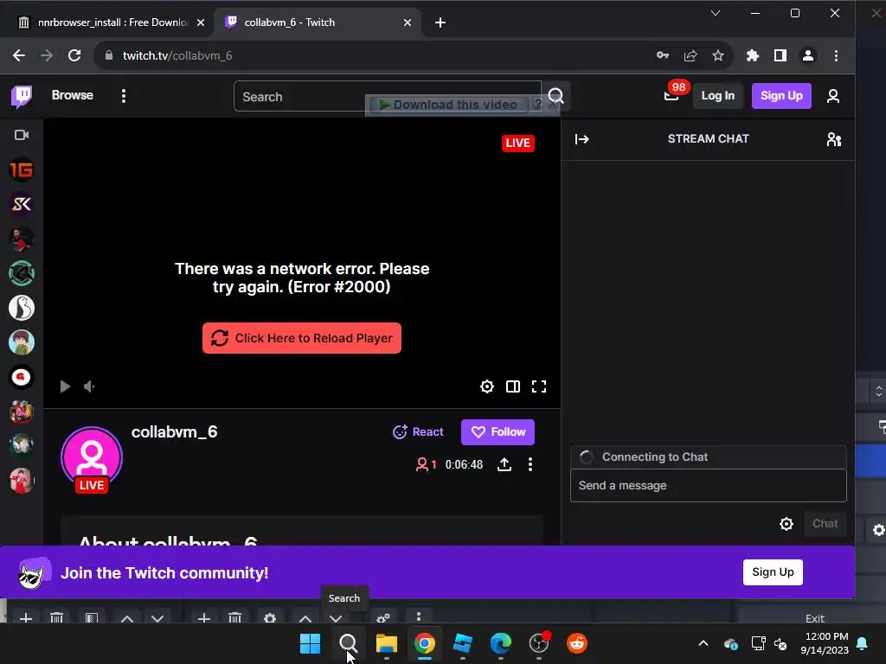Bookmark this page with the star icon
This screenshot has height=664, width=886.
tap(717, 55)
